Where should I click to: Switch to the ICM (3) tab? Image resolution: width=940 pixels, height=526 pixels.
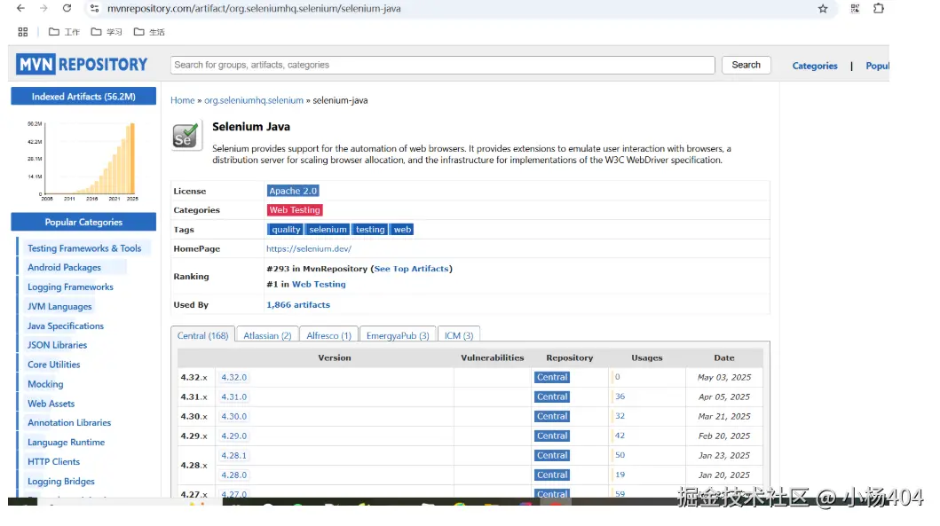459,335
